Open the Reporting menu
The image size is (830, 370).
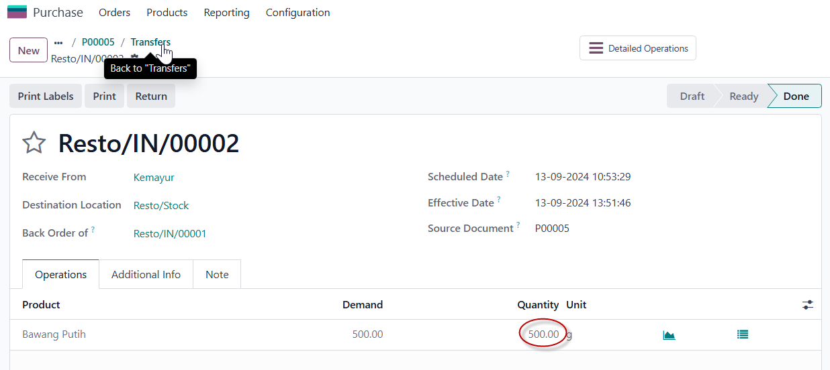(226, 13)
